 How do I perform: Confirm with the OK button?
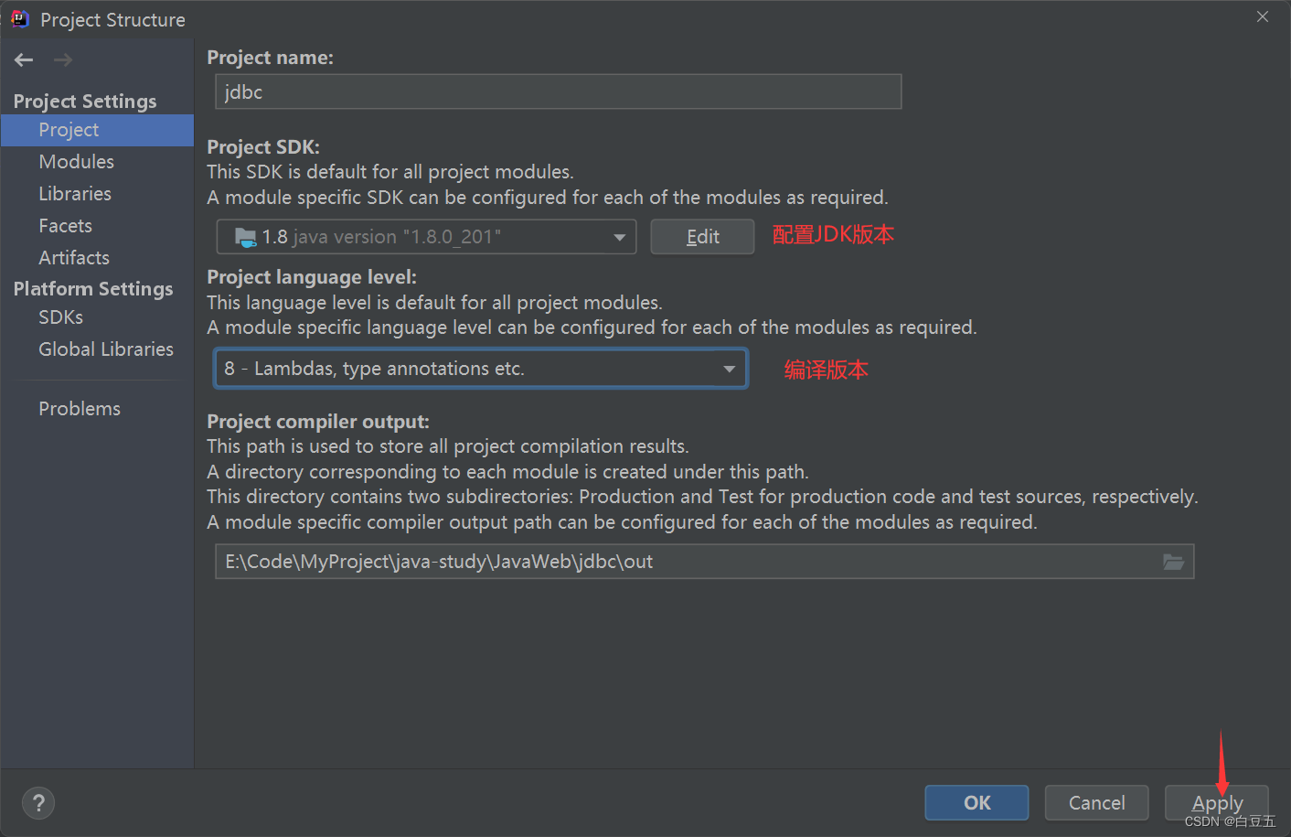click(x=976, y=803)
